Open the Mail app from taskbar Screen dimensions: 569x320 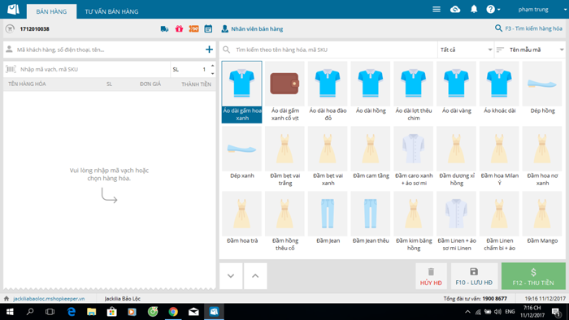coord(193,312)
